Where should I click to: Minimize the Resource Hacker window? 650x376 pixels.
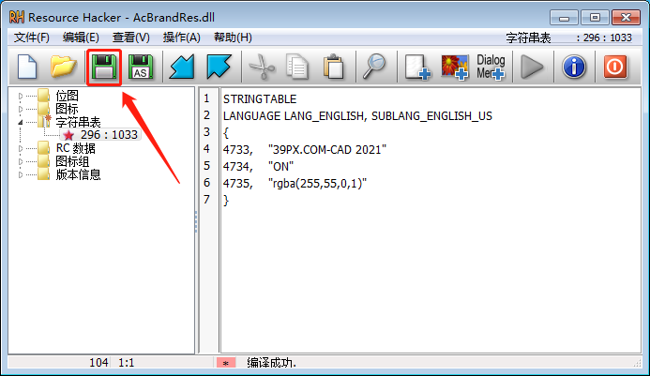pos(564,18)
